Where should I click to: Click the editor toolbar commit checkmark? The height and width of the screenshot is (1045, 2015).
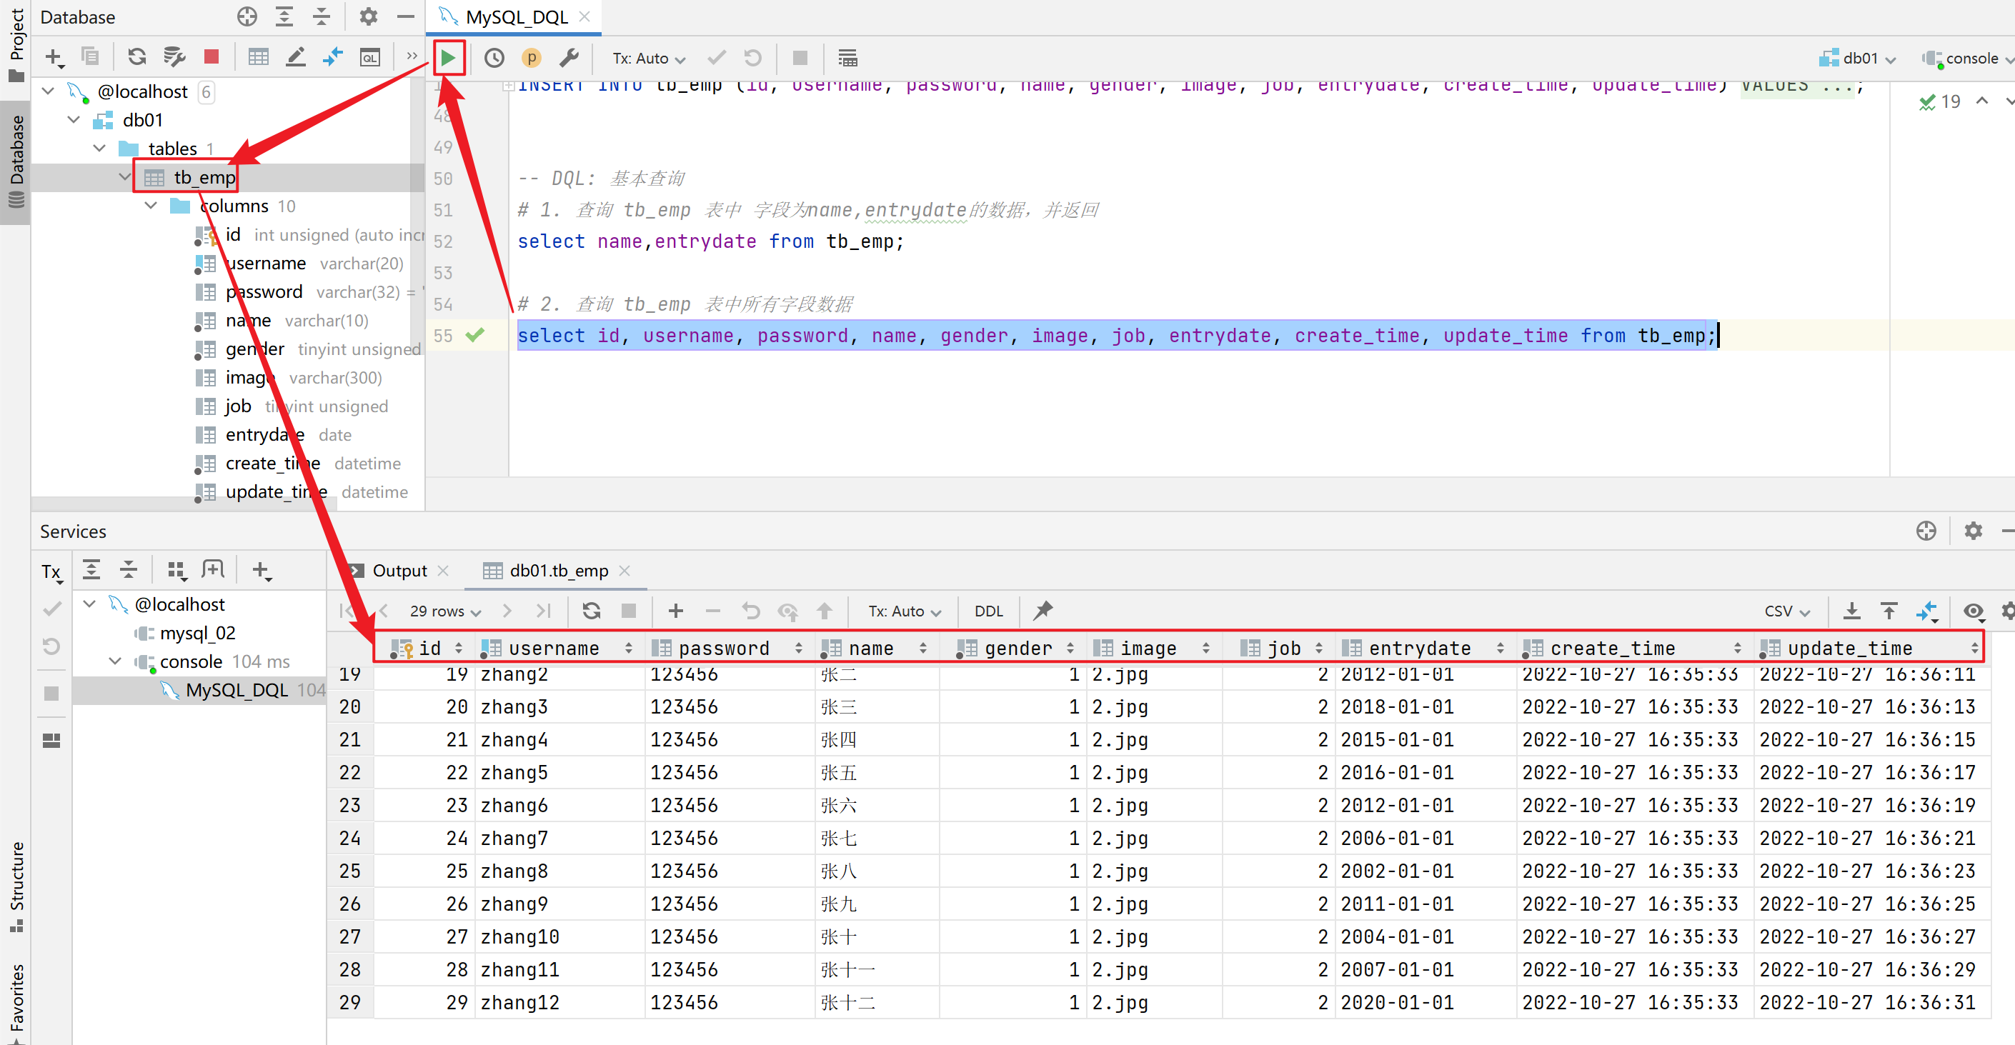coord(716,58)
